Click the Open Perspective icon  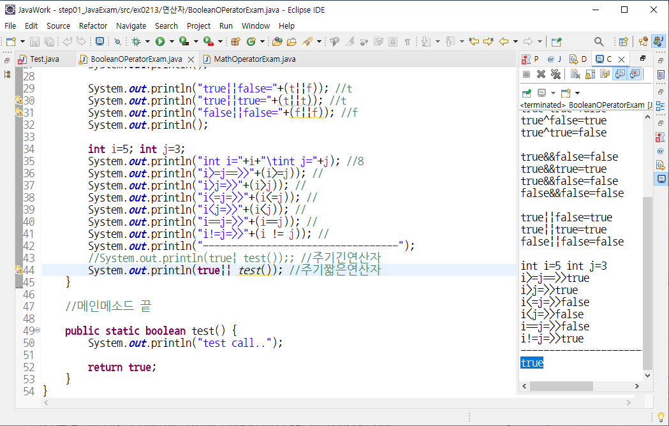[623, 41]
